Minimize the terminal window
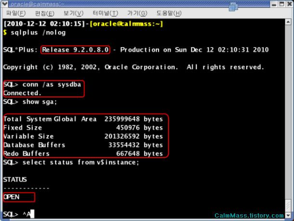The height and width of the screenshot is (221, 294). [274, 4]
